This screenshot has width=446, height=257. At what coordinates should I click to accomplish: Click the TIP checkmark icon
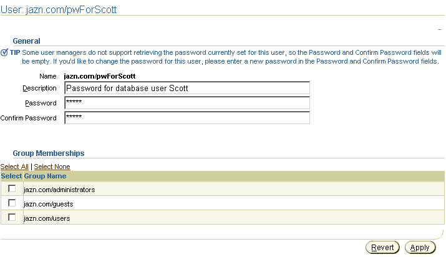pyautogui.click(x=4, y=52)
